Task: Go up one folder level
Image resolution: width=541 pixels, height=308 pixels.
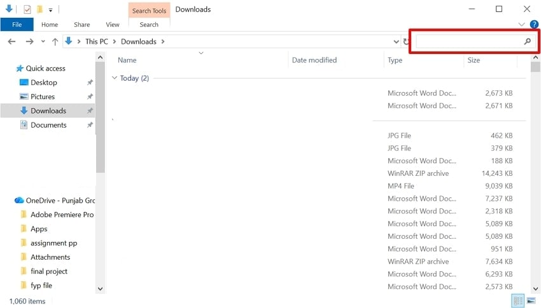Action: 55,42
